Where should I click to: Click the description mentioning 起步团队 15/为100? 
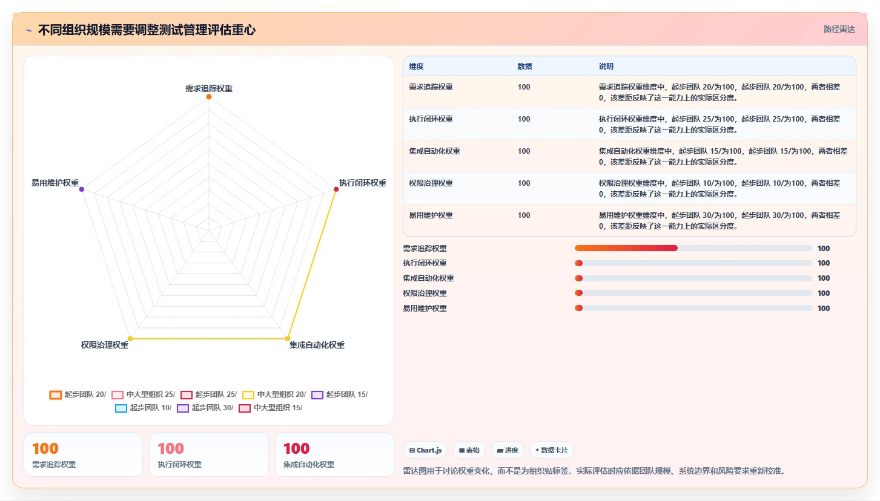(723, 156)
